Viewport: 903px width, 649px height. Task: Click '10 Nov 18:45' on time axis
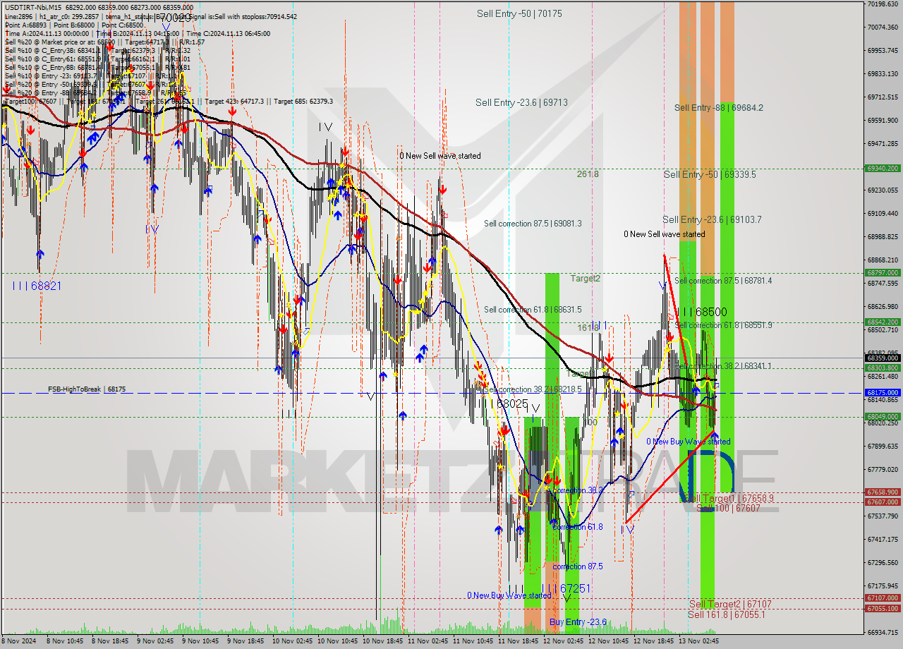tap(382, 642)
